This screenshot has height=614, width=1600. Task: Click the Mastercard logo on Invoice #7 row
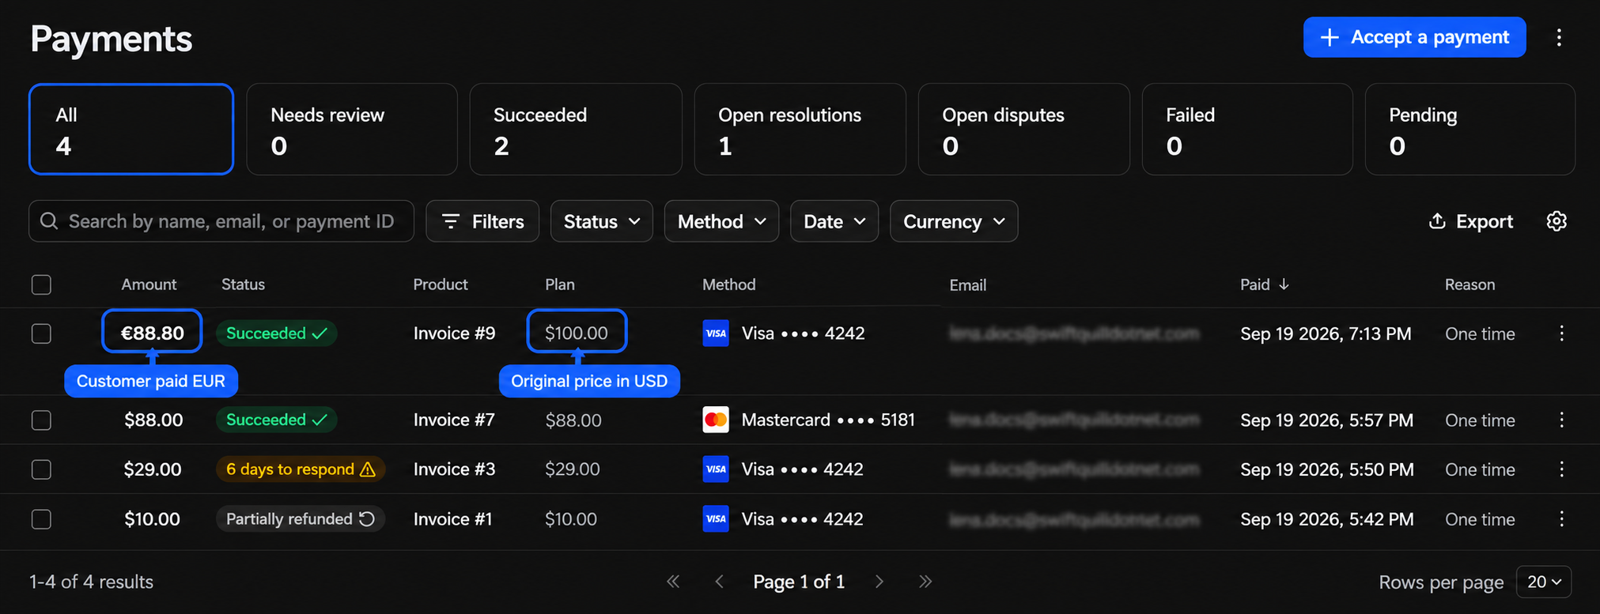pos(716,420)
